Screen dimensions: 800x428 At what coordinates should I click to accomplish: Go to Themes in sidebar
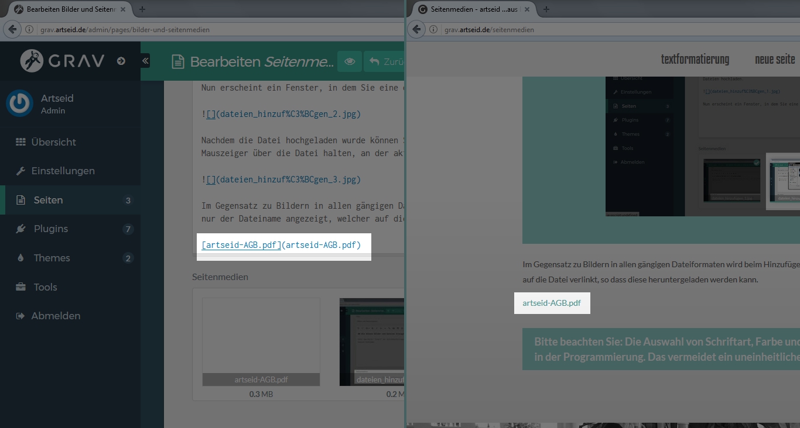pyautogui.click(x=52, y=258)
